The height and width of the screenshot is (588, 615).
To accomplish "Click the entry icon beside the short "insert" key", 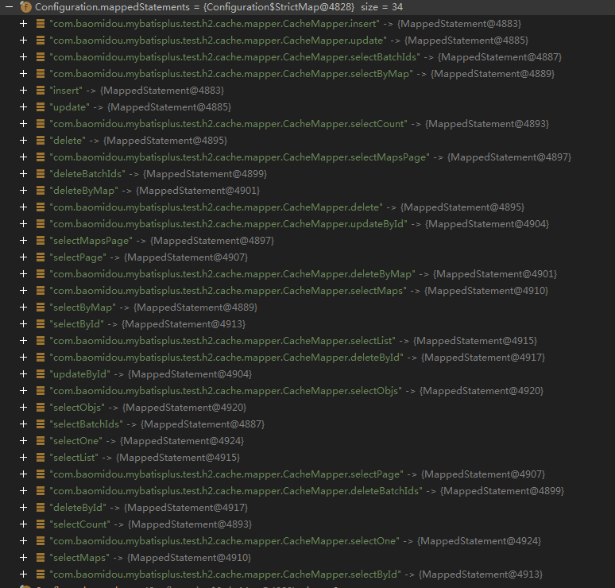I will pyautogui.click(x=41, y=91).
